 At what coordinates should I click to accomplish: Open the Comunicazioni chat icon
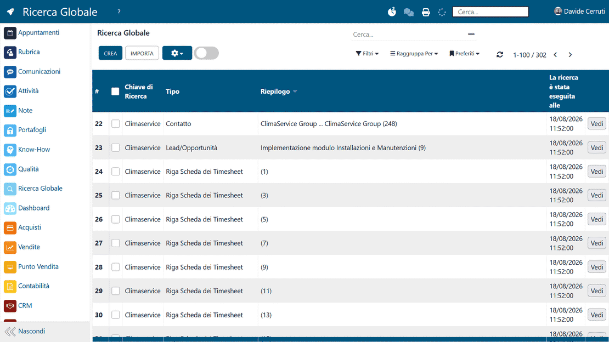point(10,71)
